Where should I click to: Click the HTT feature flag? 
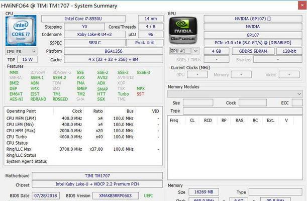[x=101, y=94]
